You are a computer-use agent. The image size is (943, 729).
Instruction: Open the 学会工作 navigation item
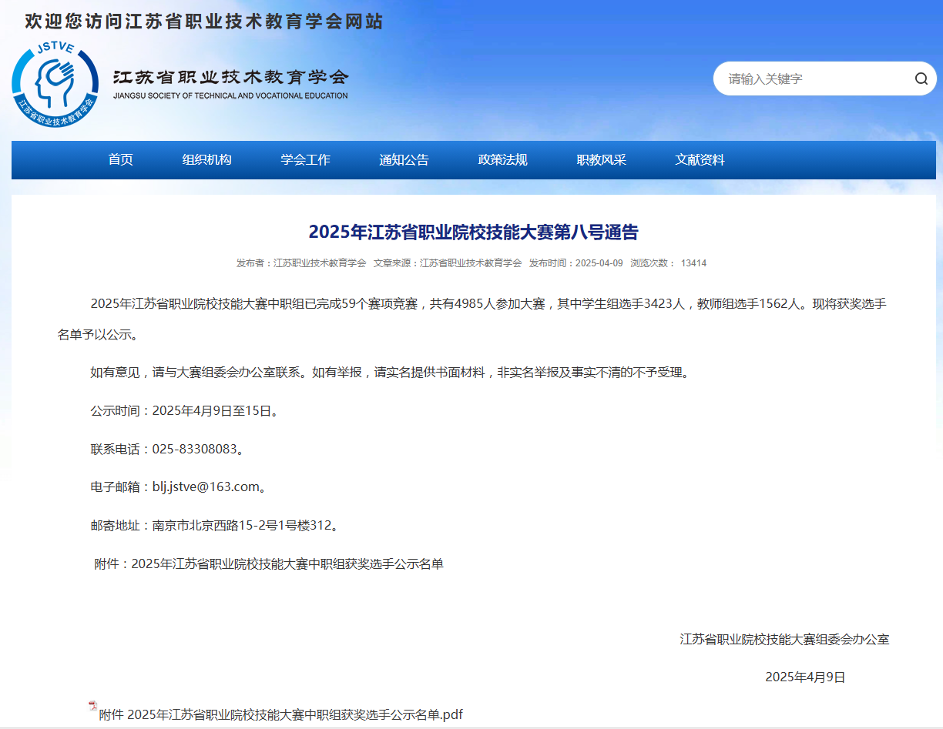click(305, 160)
